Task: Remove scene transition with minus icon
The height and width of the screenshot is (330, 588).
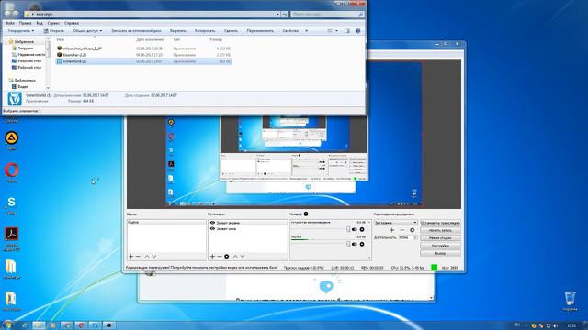Action: (402, 230)
